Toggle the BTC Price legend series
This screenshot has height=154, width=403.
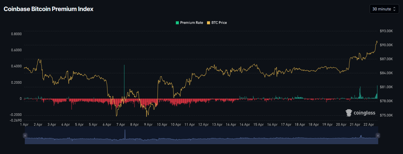pos(219,23)
